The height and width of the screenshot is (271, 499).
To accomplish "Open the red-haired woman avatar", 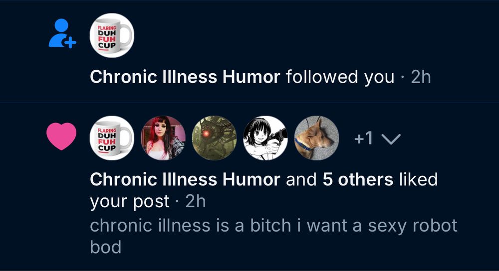I will (x=163, y=138).
